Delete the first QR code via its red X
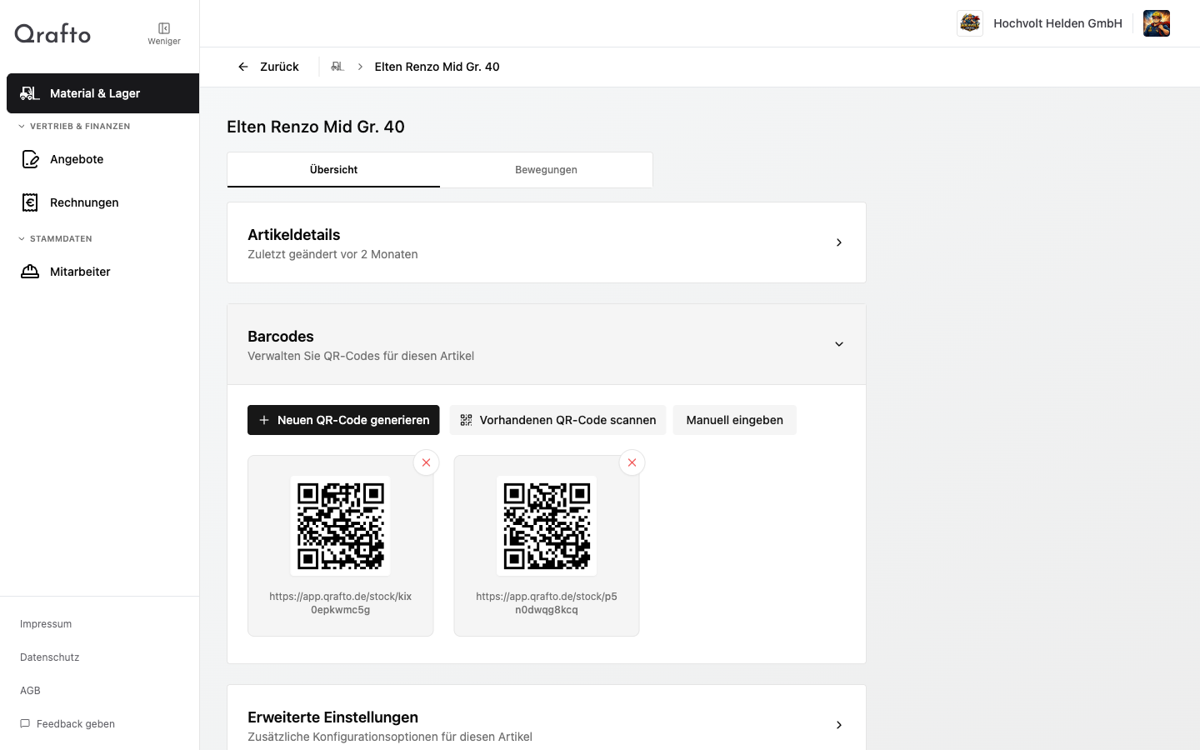This screenshot has height=750, width=1200. [426, 462]
